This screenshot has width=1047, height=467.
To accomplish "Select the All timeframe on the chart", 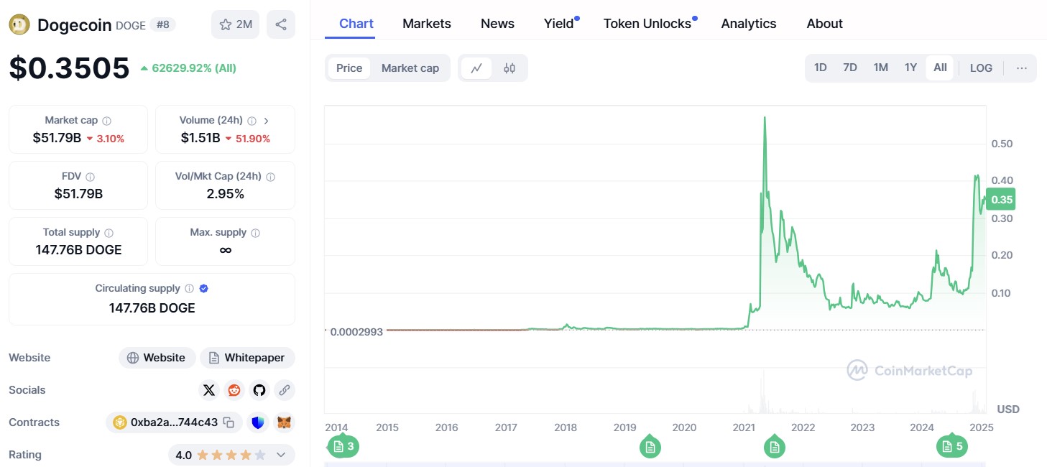I will [939, 67].
